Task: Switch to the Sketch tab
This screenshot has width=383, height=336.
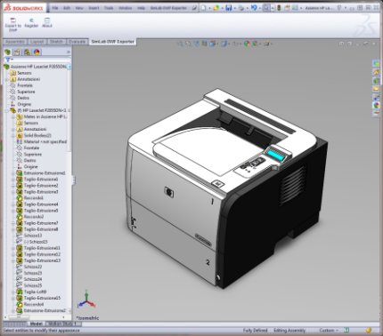Action: 56,42
